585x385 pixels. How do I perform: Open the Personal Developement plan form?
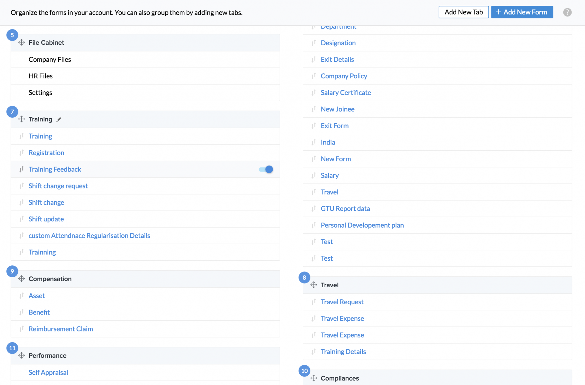point(362,225)
